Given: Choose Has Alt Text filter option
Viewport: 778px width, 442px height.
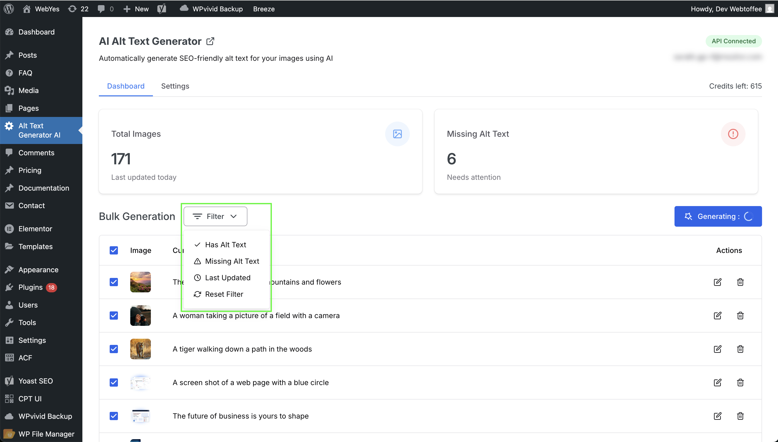Looking at the screenshot, I should coord(226,245).
